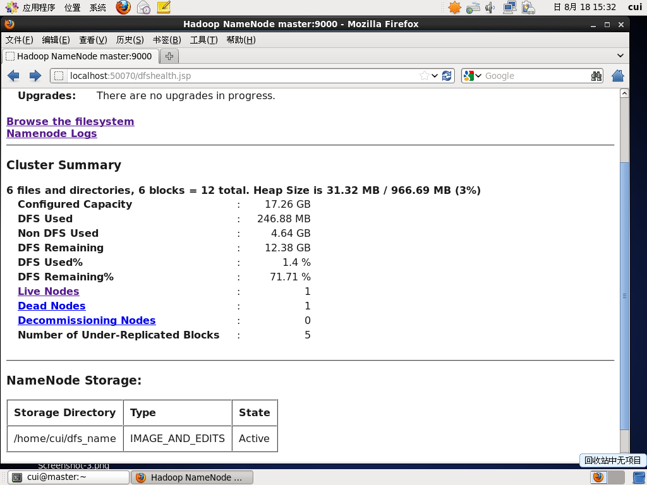The image size is (647, 485).
Task: Click the Storage Directory column header
Action: pyautogui.click(x=65, y=412)
